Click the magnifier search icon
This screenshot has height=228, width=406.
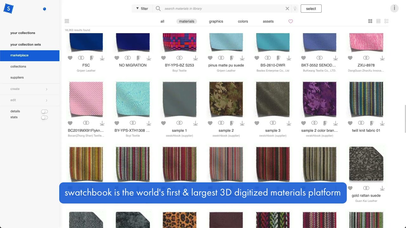pyautogui.click(x=158, y=9)
